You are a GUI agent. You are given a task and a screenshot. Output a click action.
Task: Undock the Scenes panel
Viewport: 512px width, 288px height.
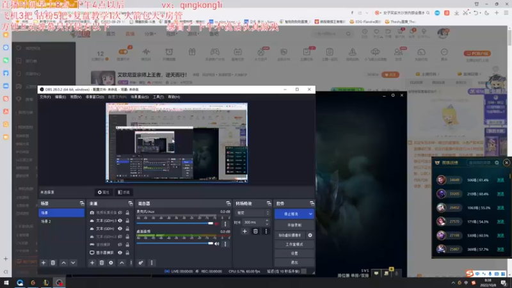click(x=82, y=204)
